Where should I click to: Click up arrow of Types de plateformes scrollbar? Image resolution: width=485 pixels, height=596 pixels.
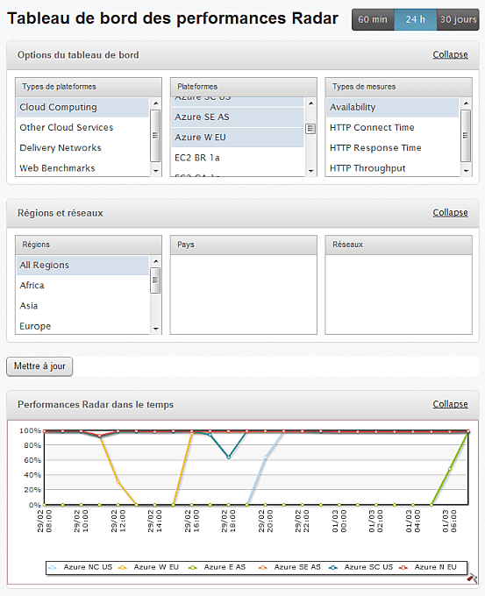click(x=155, y=103)
